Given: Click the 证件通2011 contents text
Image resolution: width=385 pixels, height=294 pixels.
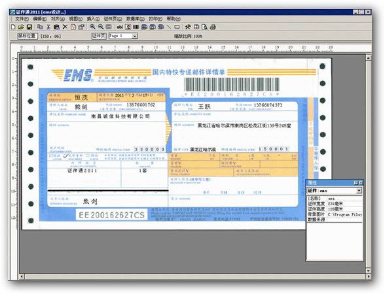Looking at the screenshot, I should click(x=82, y=171).
